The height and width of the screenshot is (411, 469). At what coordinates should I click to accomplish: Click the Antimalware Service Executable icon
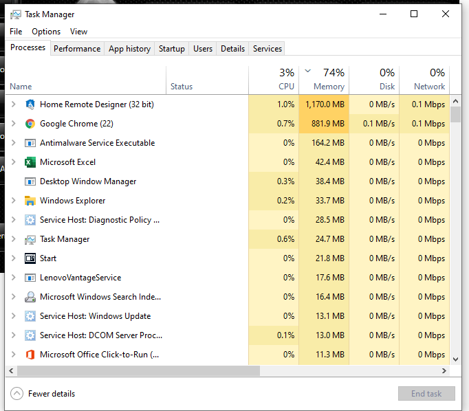pos(30,143)
